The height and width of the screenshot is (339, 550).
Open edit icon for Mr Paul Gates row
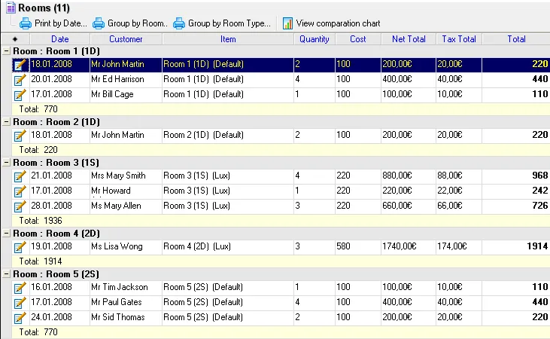(20, 304)
